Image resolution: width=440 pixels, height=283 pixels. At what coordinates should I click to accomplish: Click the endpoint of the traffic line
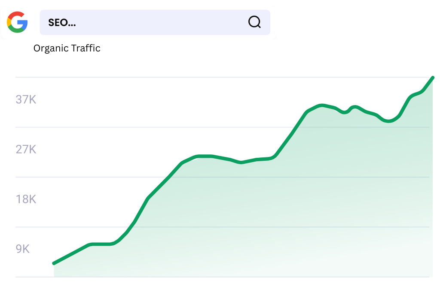(433, 78)
